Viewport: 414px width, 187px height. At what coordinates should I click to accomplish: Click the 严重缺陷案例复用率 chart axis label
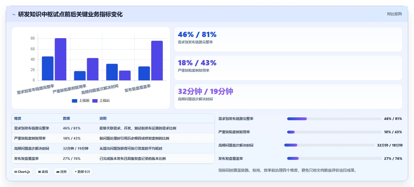coord(69,89)
